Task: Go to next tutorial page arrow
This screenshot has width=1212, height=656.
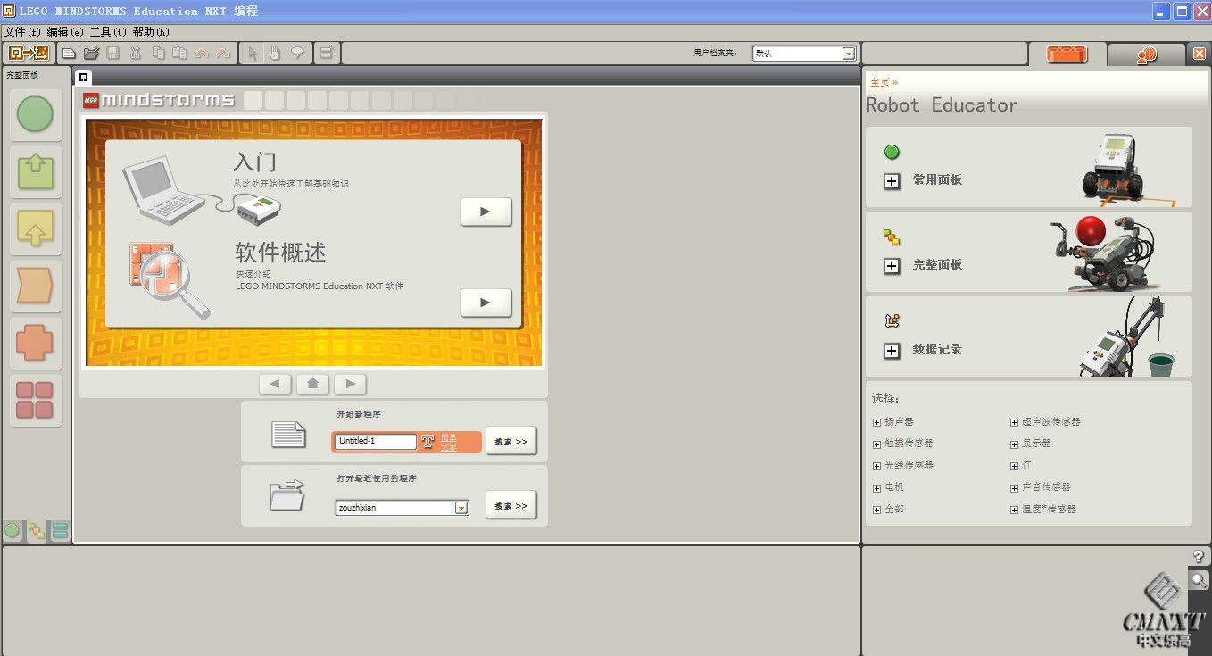Action: pos(351,384)
